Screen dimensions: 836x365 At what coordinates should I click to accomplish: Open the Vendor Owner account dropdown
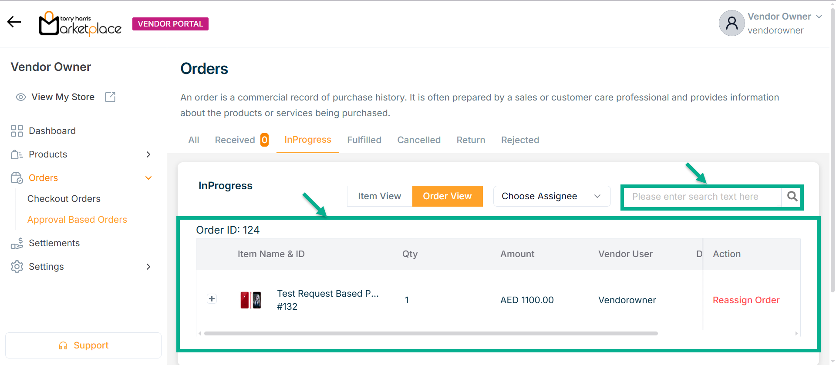(x=819, y=17)
